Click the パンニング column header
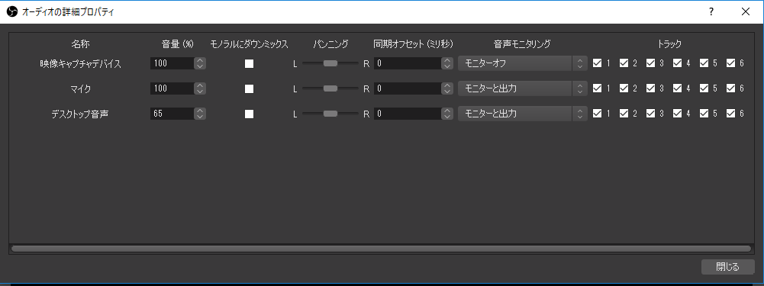 click(x=330, y=43)
